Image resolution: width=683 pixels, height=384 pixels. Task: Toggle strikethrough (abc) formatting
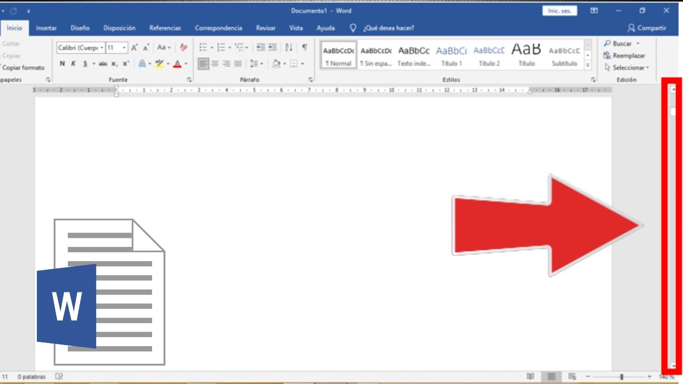pos(103,63)
